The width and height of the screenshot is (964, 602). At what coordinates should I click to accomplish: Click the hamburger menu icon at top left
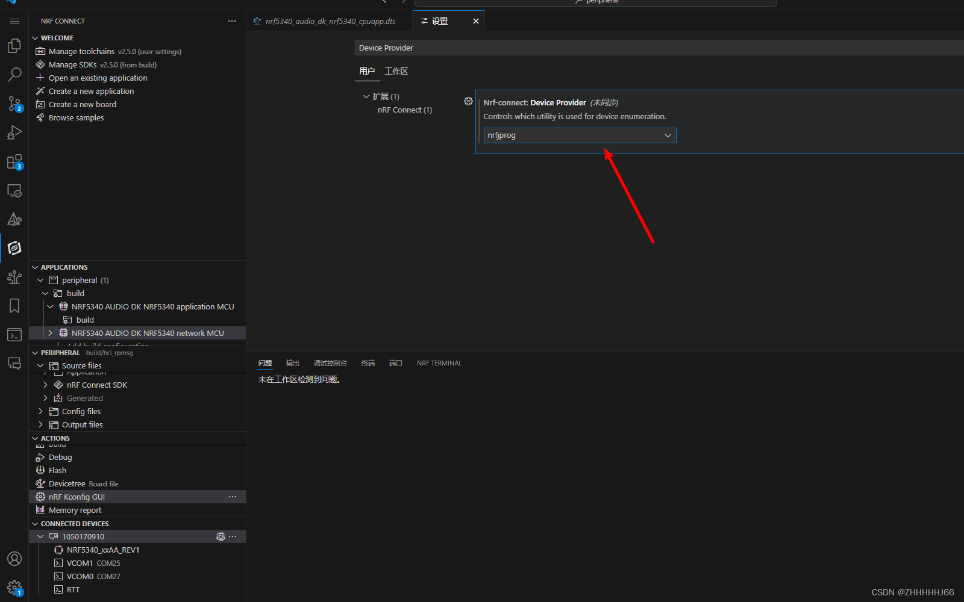click(14, 21)
